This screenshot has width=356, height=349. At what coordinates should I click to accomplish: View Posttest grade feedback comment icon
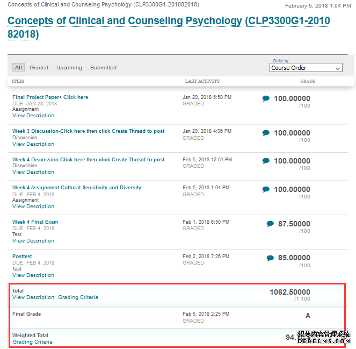[x=270, y=258]
